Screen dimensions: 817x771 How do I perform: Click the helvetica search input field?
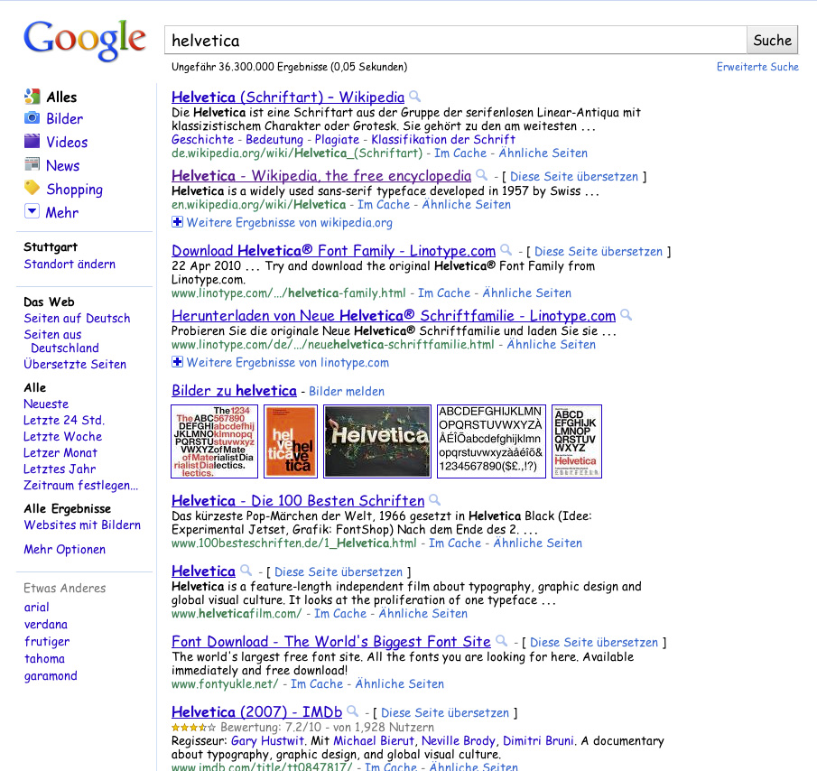(455, 40)
